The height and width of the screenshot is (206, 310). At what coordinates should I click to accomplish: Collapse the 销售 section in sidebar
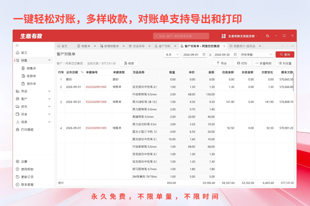49,60
